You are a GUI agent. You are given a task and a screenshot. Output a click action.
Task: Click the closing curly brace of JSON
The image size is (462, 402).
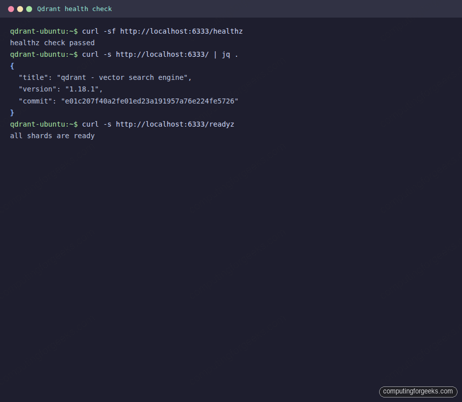[12, 113]
